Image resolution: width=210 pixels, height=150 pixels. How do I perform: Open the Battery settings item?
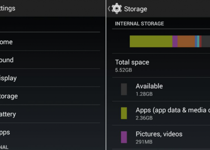coord(8,114)
